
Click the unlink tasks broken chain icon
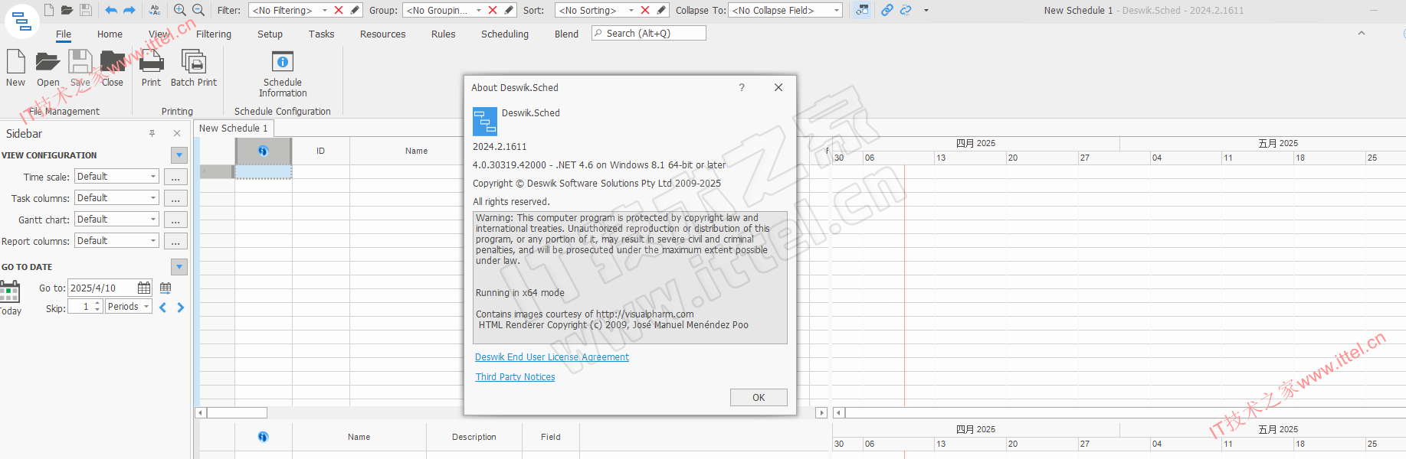click(x=906, y=10)
